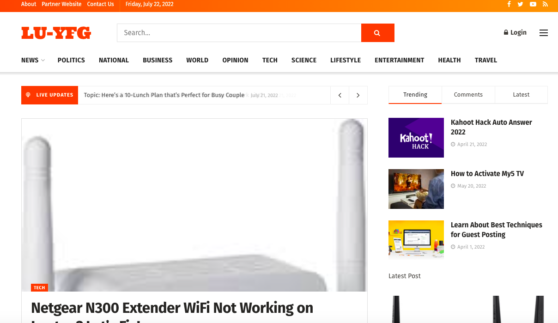Open the TECH menu item
Screen dimensions: 558x323
coord(270,60)
